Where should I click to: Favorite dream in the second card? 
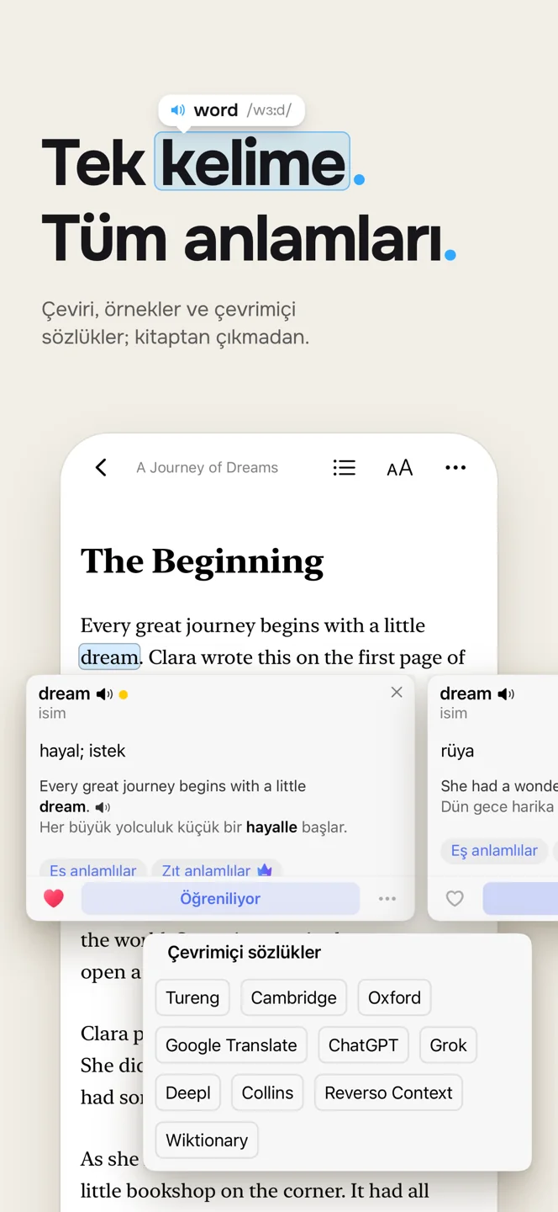pyautogui.click(x=455, y=898)
